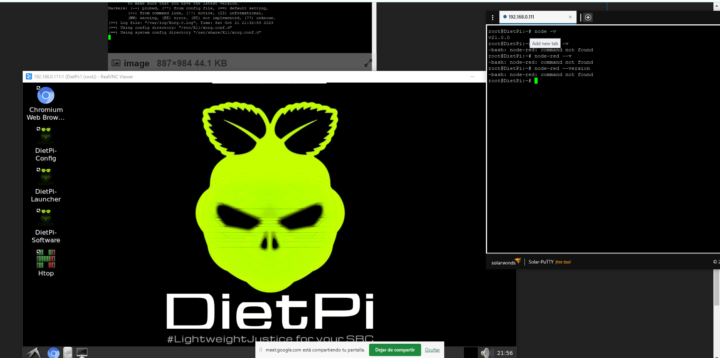Click the page scrollbar at right edge
720x358 pixels.
717,287
